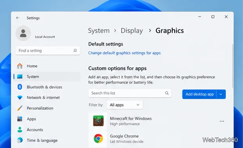Open Bluetooth & devices settings
Image resolution: width=243 pixels, height=148 pixels.
click(47, 87)
